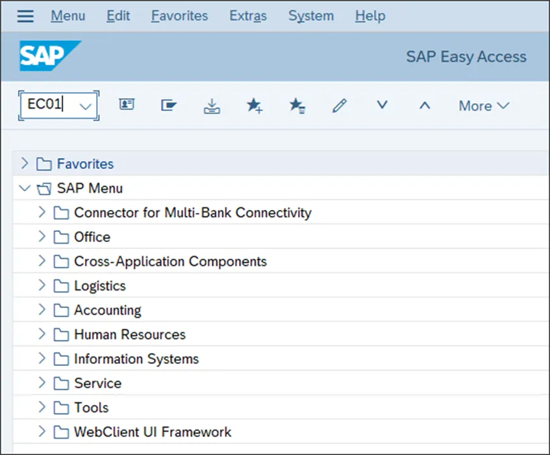Select the WebClient UI Framework label

pos(153,432)
